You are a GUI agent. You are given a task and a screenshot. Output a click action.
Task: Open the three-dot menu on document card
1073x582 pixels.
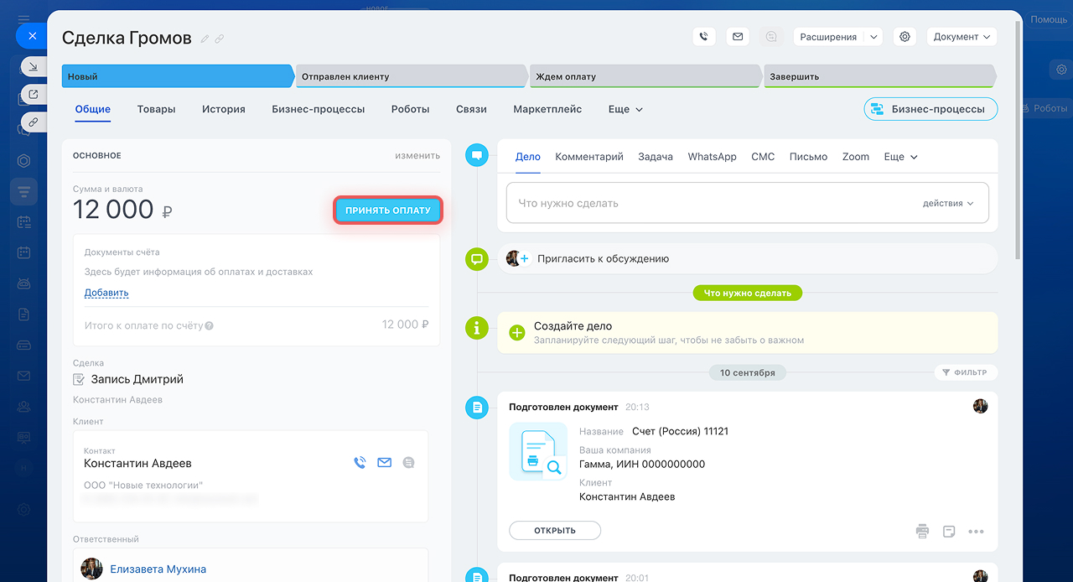[x=976, y=531]
